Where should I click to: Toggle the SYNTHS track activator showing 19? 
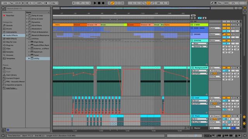(226, 41)
